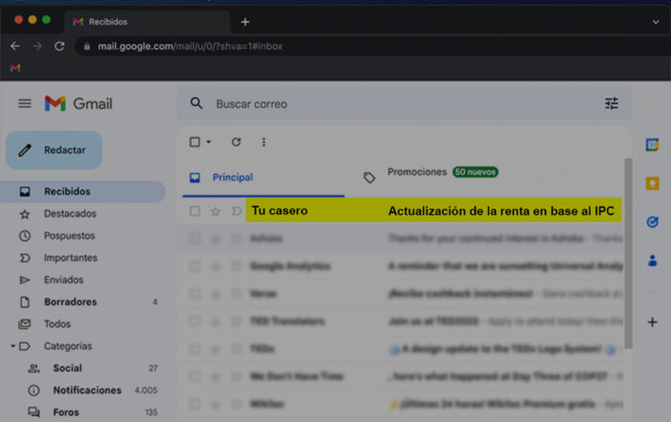Switch to the Promociones tab
Screen dimensions: 671x422
coord(417,172)
